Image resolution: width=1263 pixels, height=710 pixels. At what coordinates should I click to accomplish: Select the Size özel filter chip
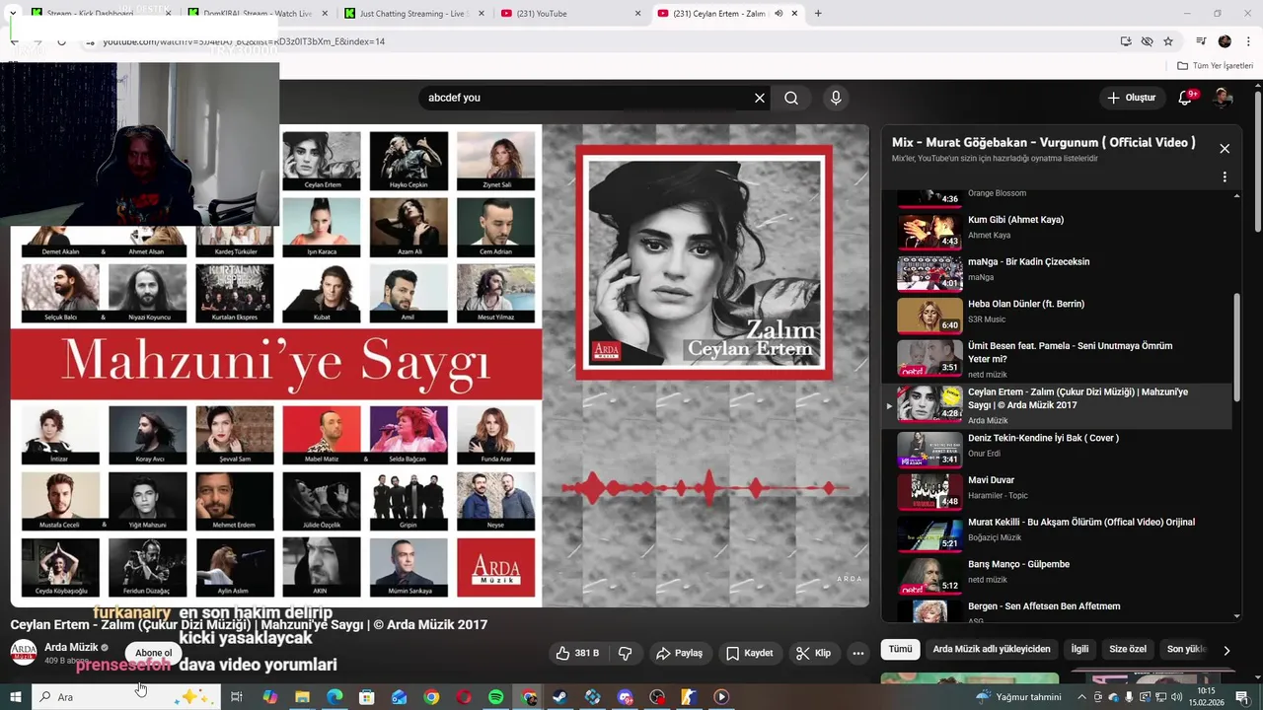[x=1128, y=649]
